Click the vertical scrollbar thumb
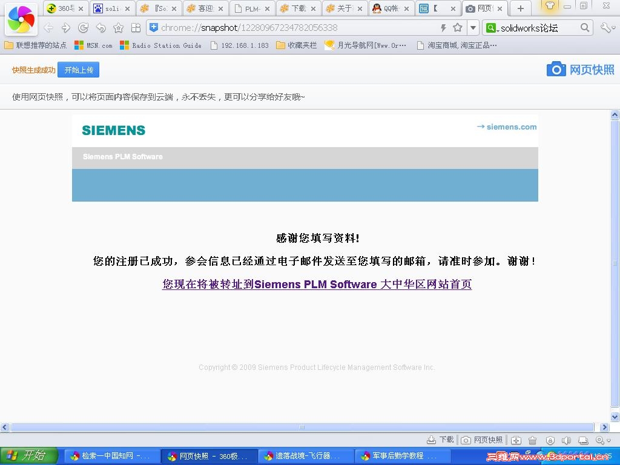Viewport: 620px width, 465px height. [615, 263]
